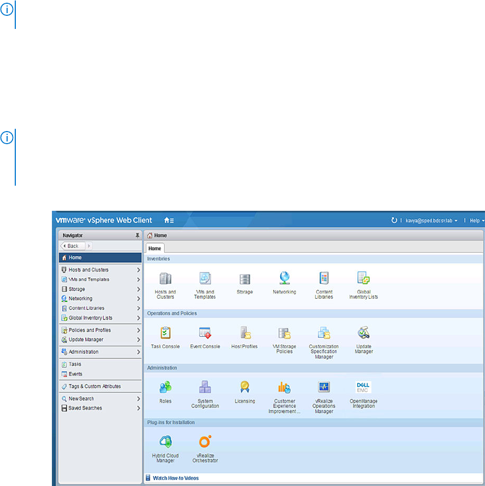Open Tasks in the Navigator
Screen dimensions: 485x486
point(100,364)
